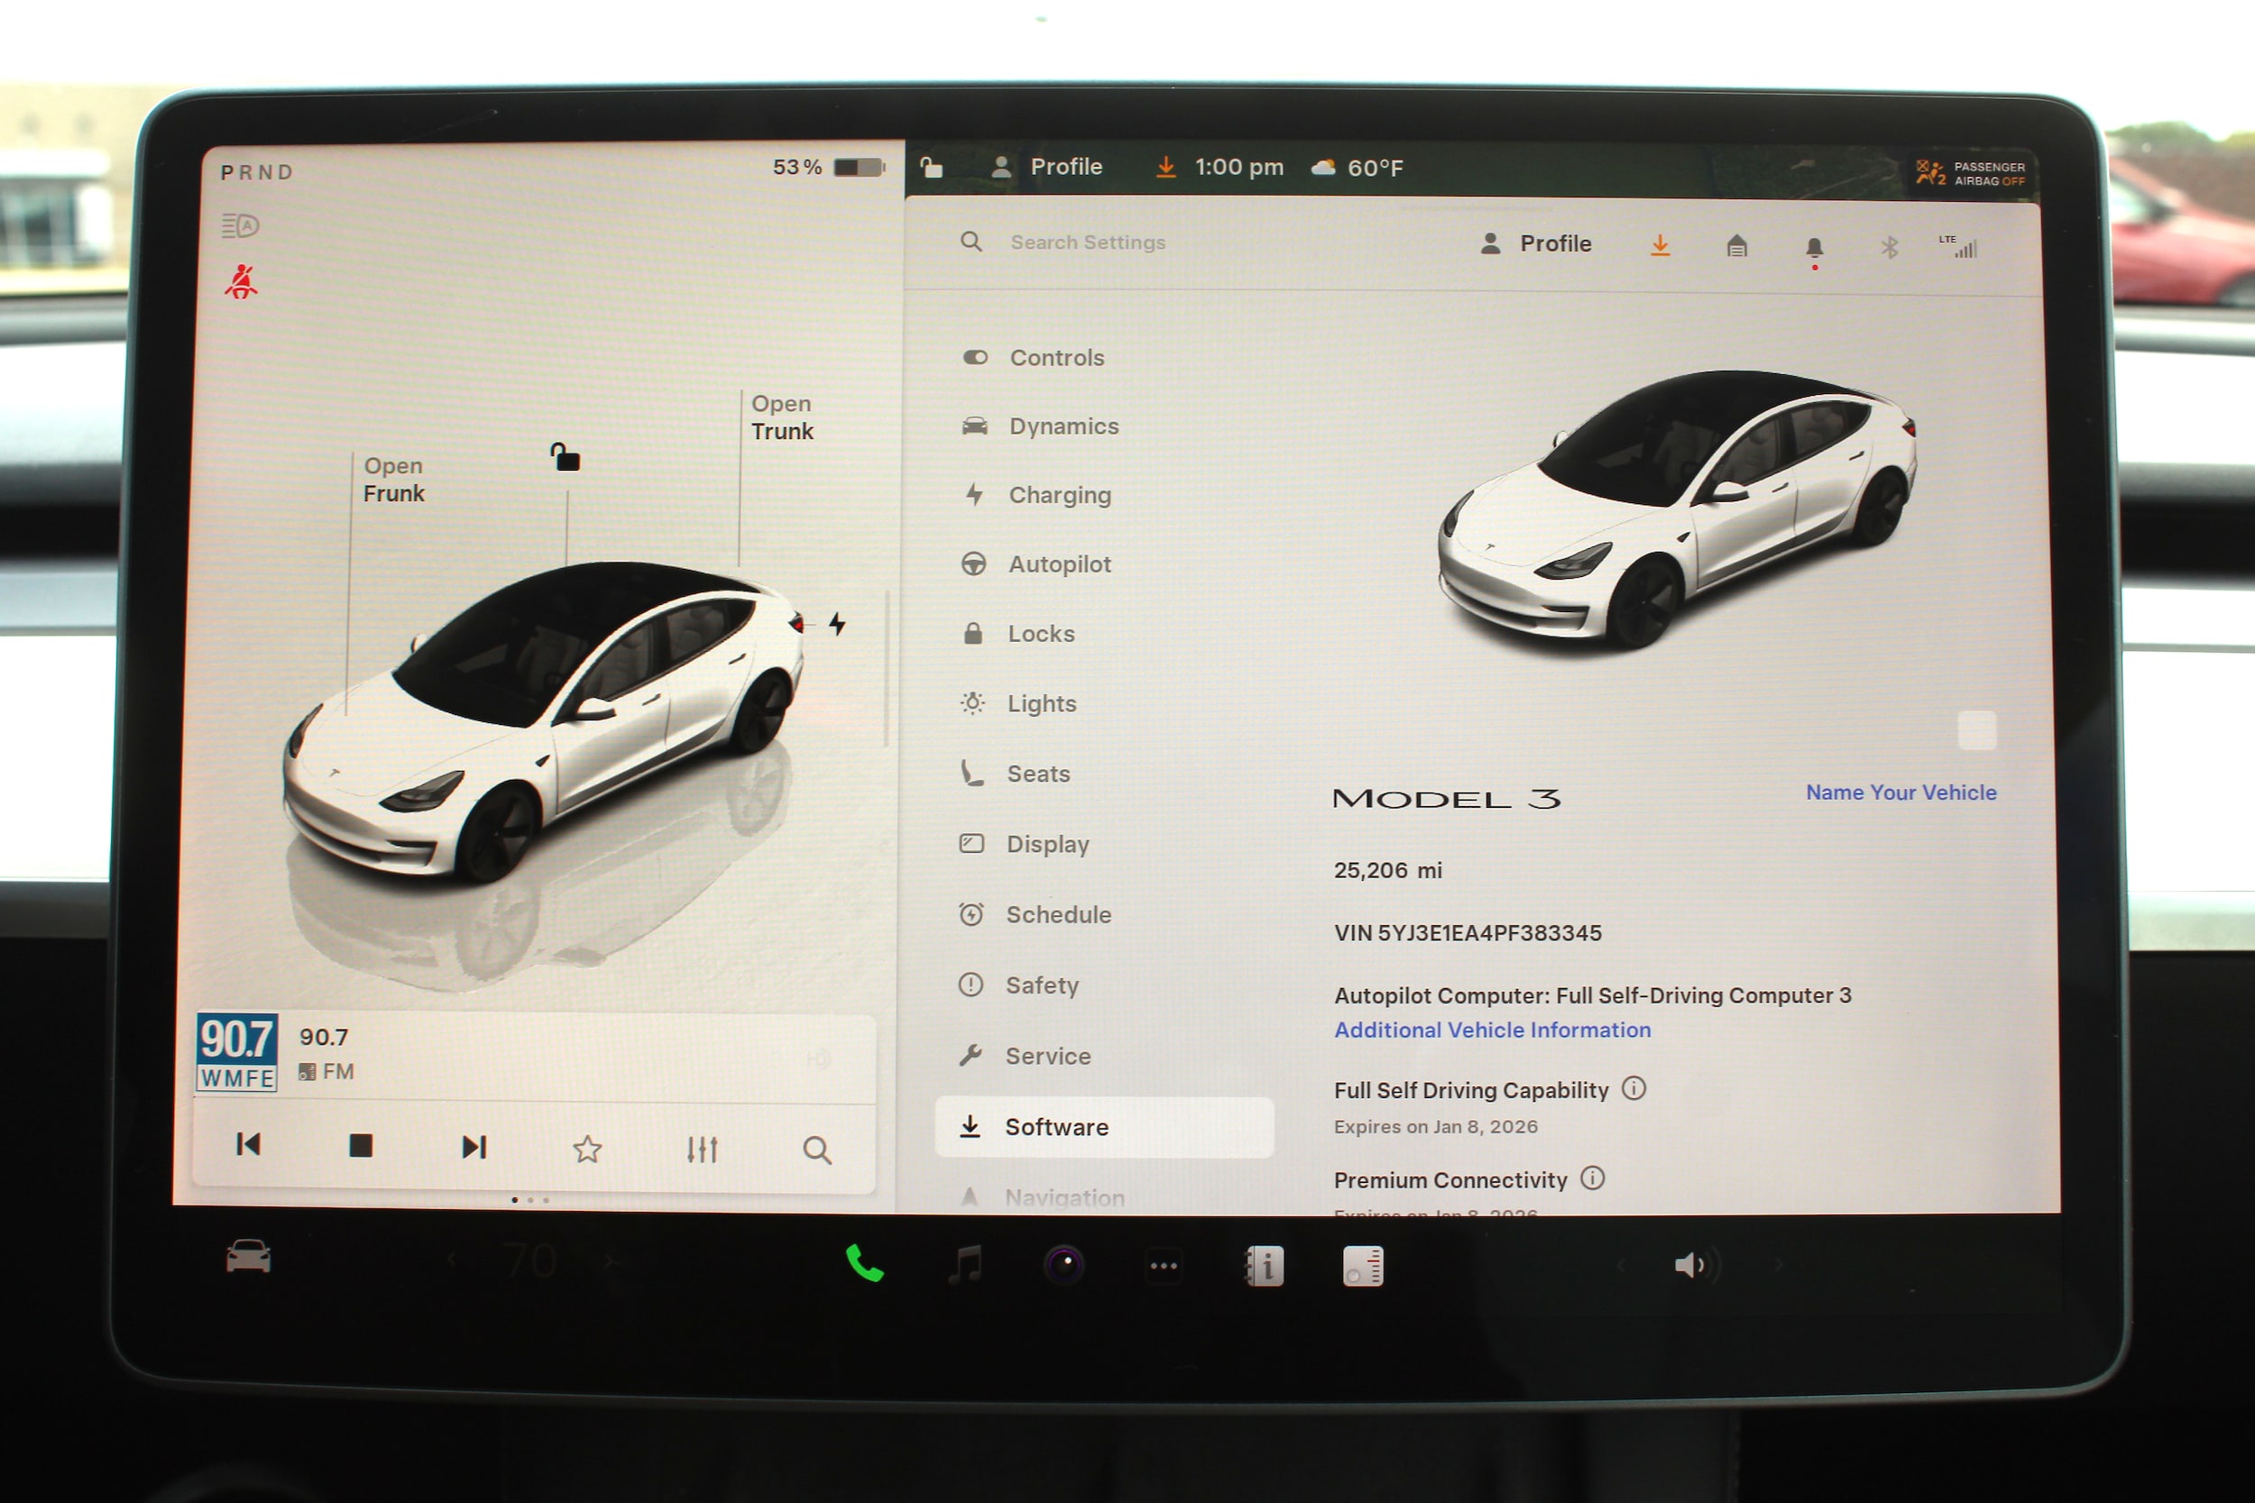Open the camera app in dock

coord(1064,1265)
